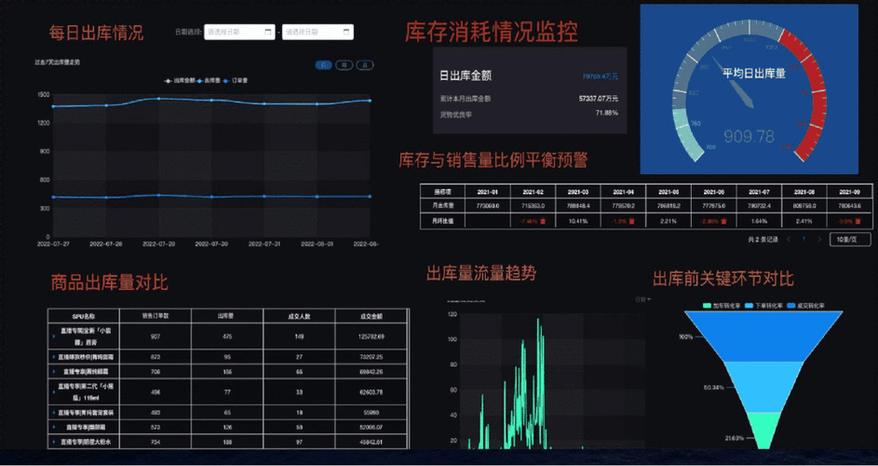Click calendar icon in start date field

coord(268,32)
